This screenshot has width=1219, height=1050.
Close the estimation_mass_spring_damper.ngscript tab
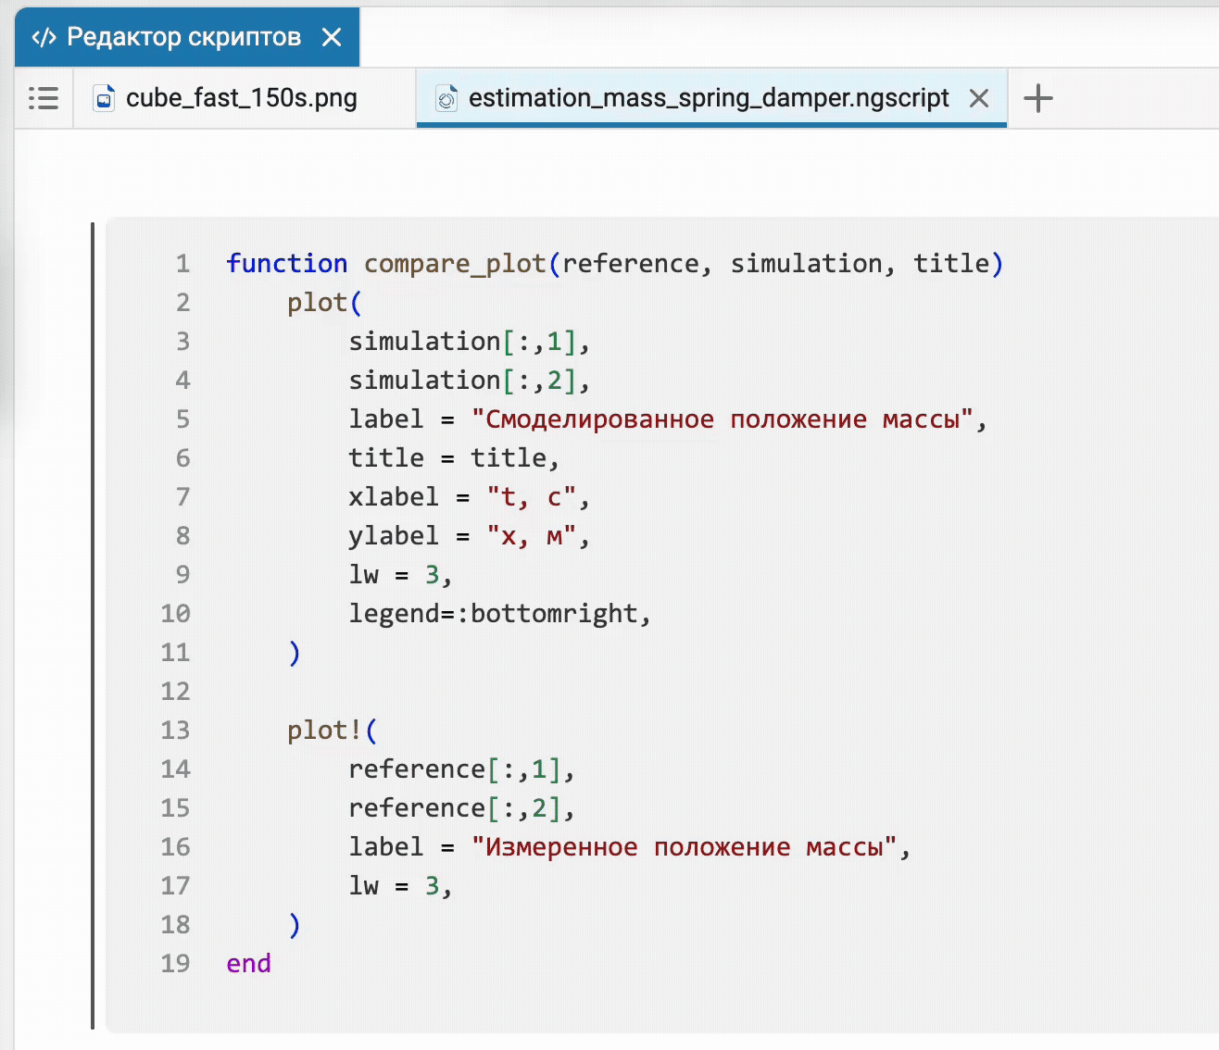pos(979,98)
